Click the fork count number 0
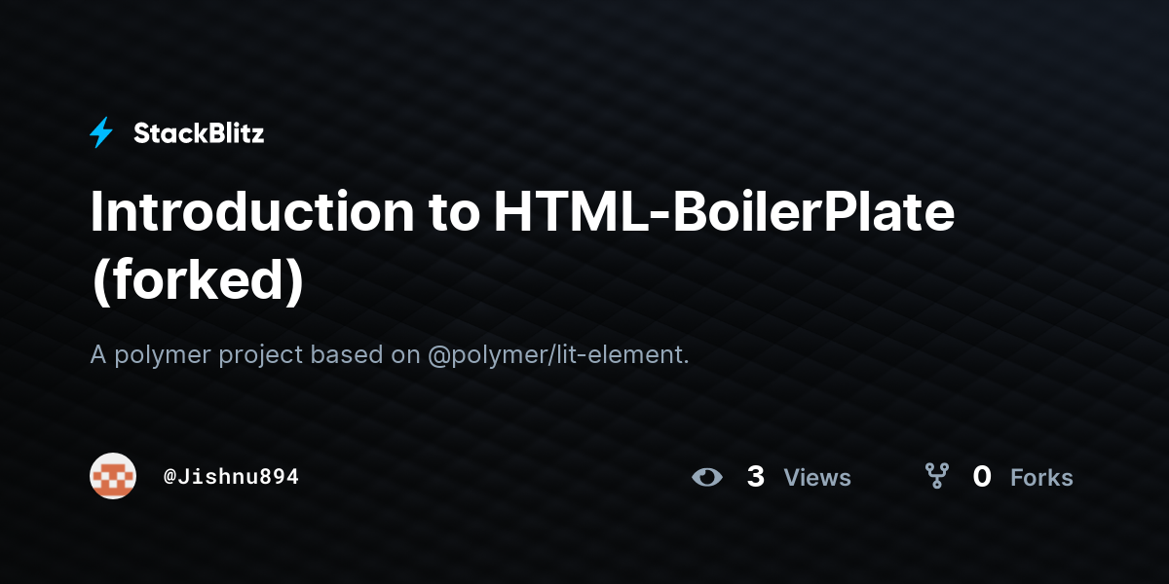This screenshot has width=1169, height=584. 982,477
